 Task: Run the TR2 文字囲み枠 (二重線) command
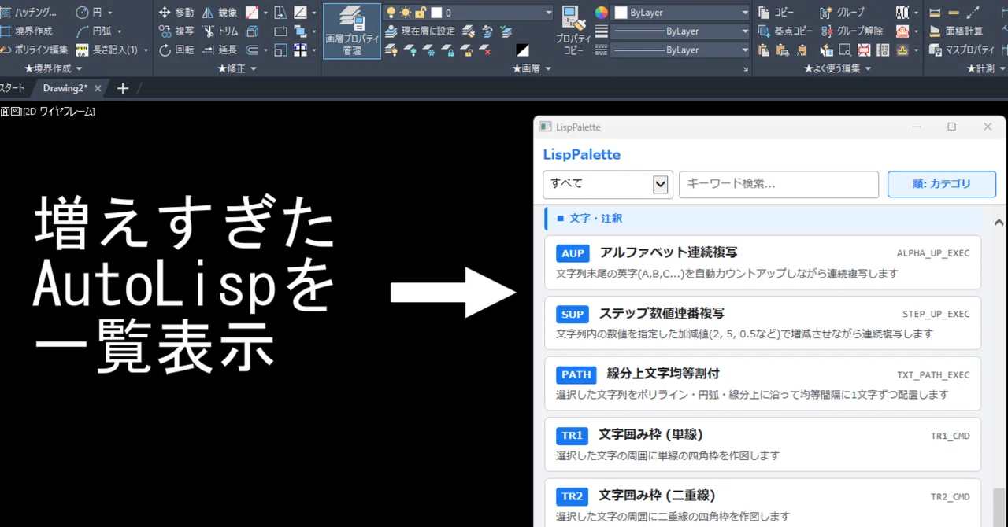[x=762, y=503]
